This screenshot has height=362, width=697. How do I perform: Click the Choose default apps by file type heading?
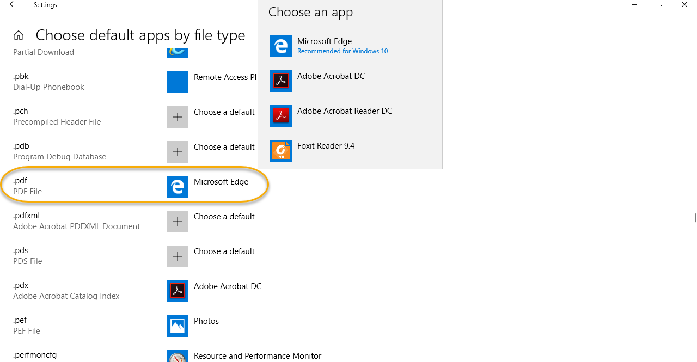(x=140, y=35)
